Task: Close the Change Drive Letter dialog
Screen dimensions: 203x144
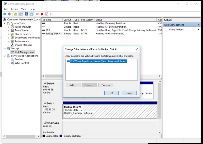Action: pyautogui.click(x=137, y=49)
